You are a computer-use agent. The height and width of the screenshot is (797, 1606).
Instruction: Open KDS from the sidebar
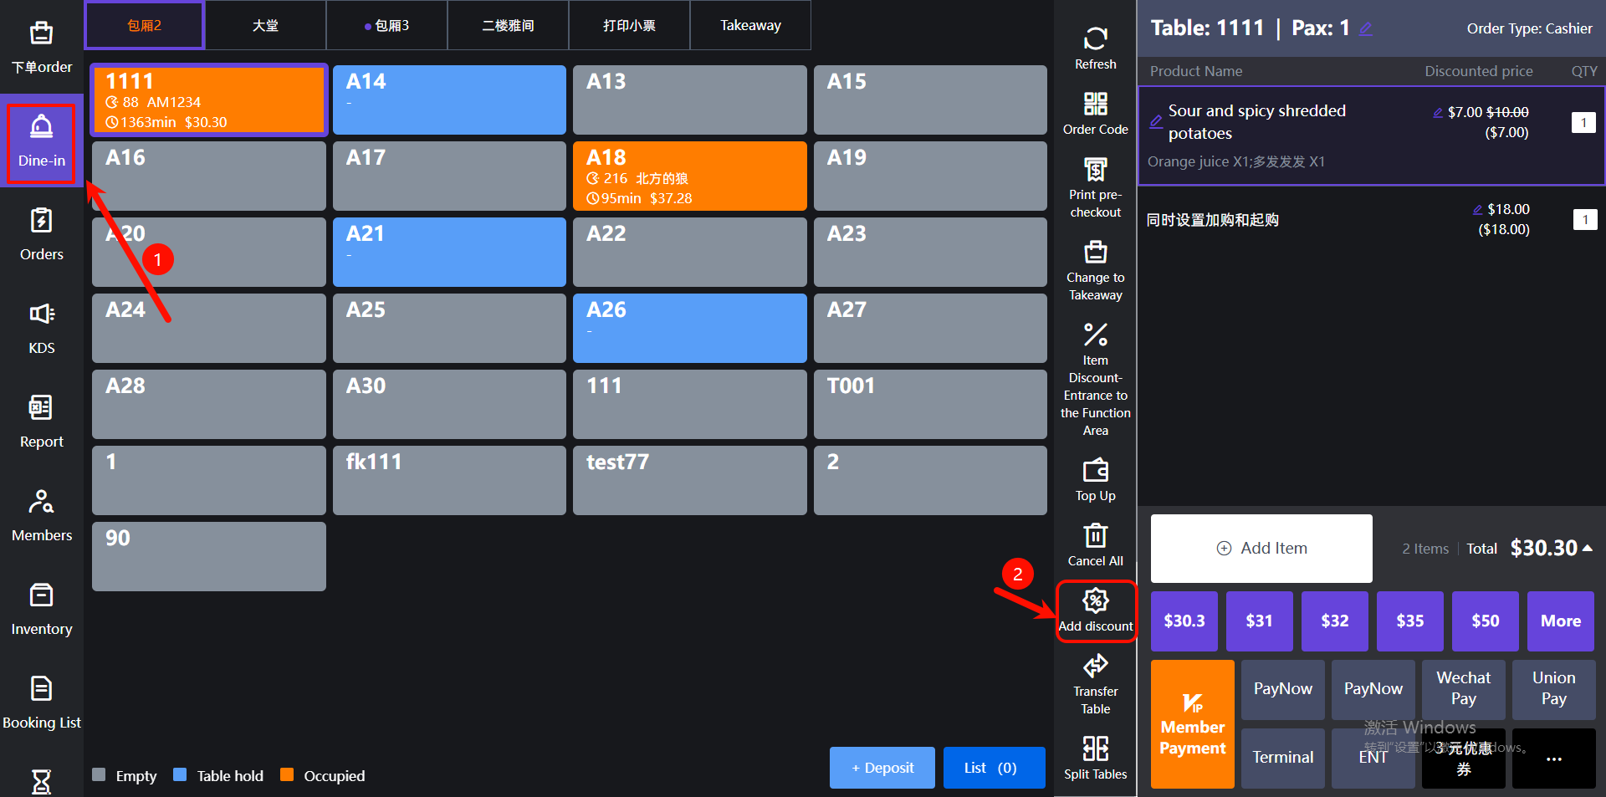(x=41, y=326)
